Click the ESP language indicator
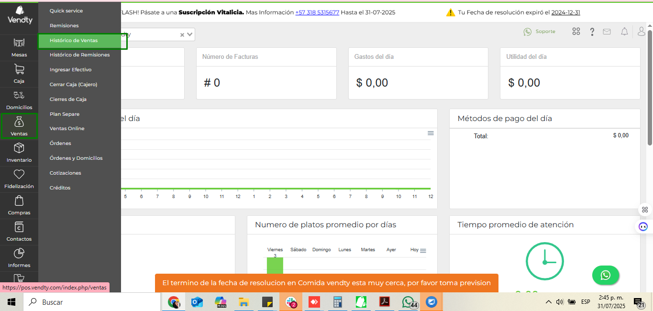653x311 pixels. [x=586, y=302]
